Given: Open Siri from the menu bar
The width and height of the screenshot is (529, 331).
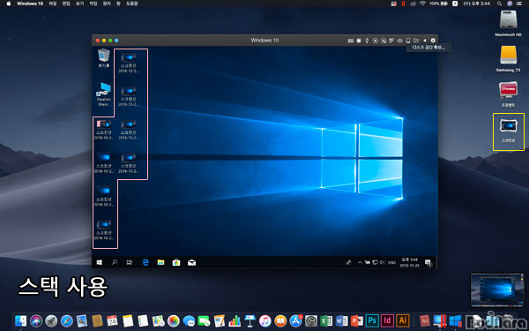Looking at the screenshot, I should coord(510,4).
